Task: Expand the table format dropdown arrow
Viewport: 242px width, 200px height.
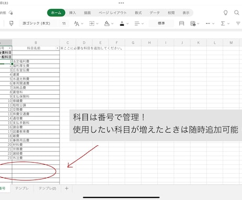Action: pos(198,24)
